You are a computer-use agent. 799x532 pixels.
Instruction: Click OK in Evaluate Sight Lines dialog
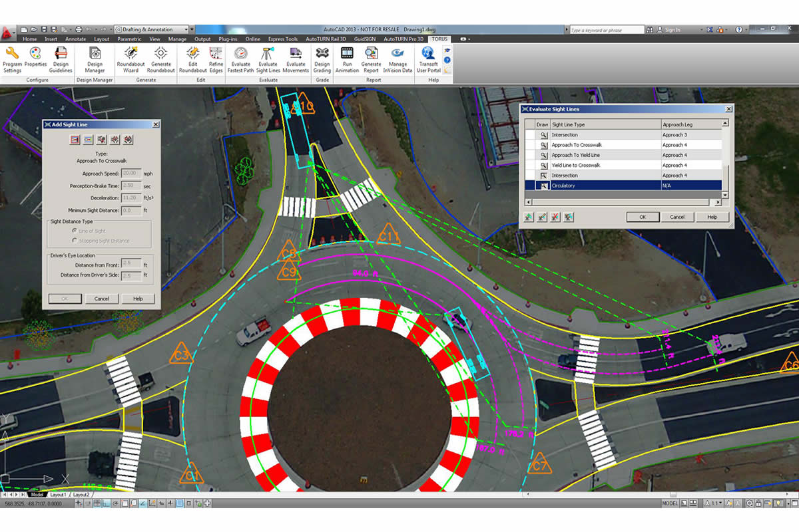pos(643,217)
